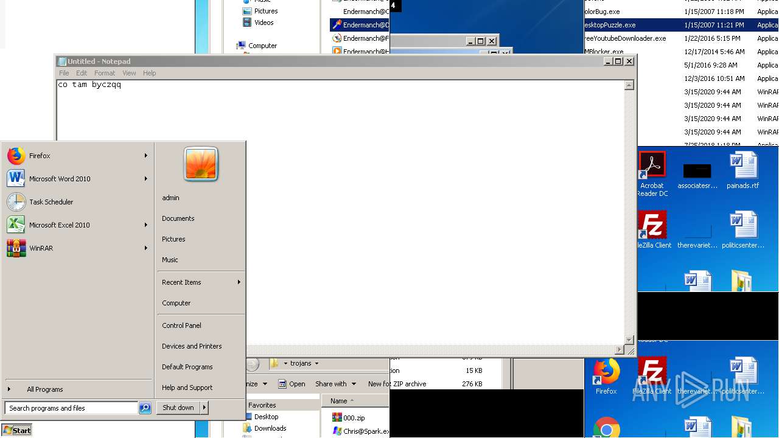Expand Microsoft Excel 2010 jump list arrow
The width and height of the screenshot is (779, 438).
pyautogui.click(x=146, y=225)
